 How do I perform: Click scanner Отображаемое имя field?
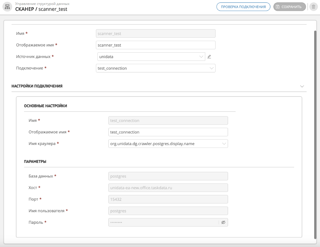156,45
